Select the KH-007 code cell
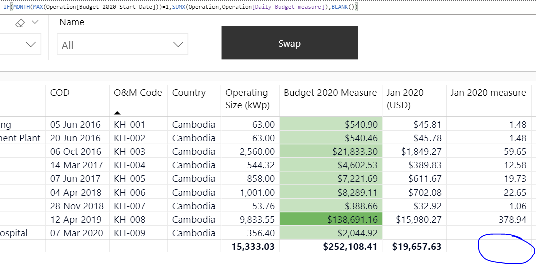 coord(129,206)
